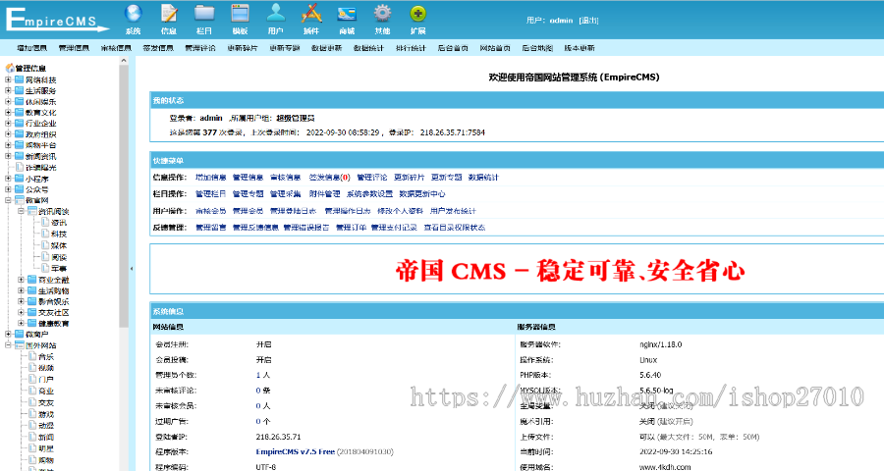884x471 pixels.
Task: Click the 退出 logout link
Action: [x=589, y=21]
